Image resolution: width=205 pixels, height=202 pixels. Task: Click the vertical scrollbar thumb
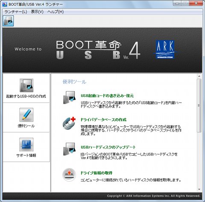[199, 105]
